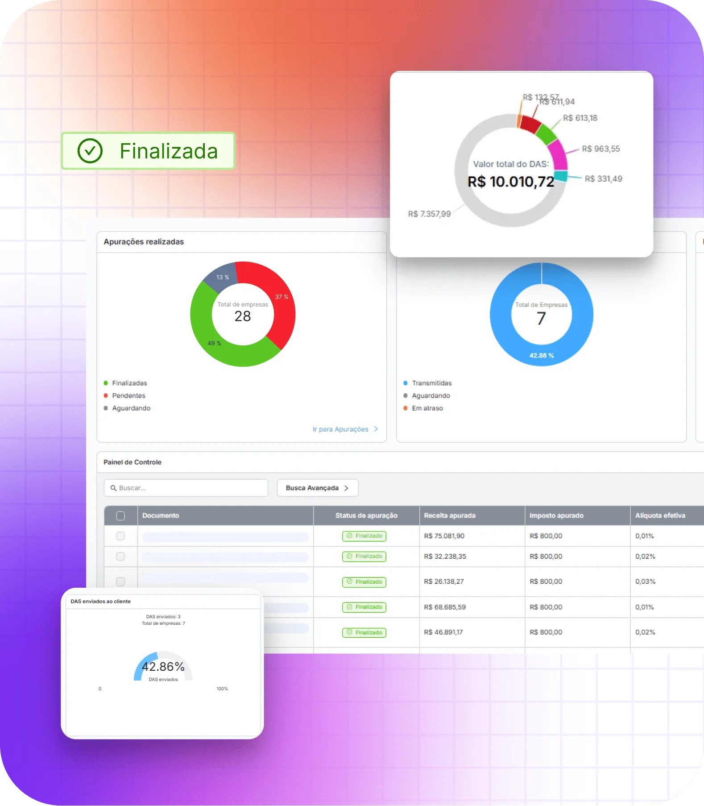Click the arrow next to Ir para Apurações
The width and height of the screenshot is (704, 806).
(376, 429)
